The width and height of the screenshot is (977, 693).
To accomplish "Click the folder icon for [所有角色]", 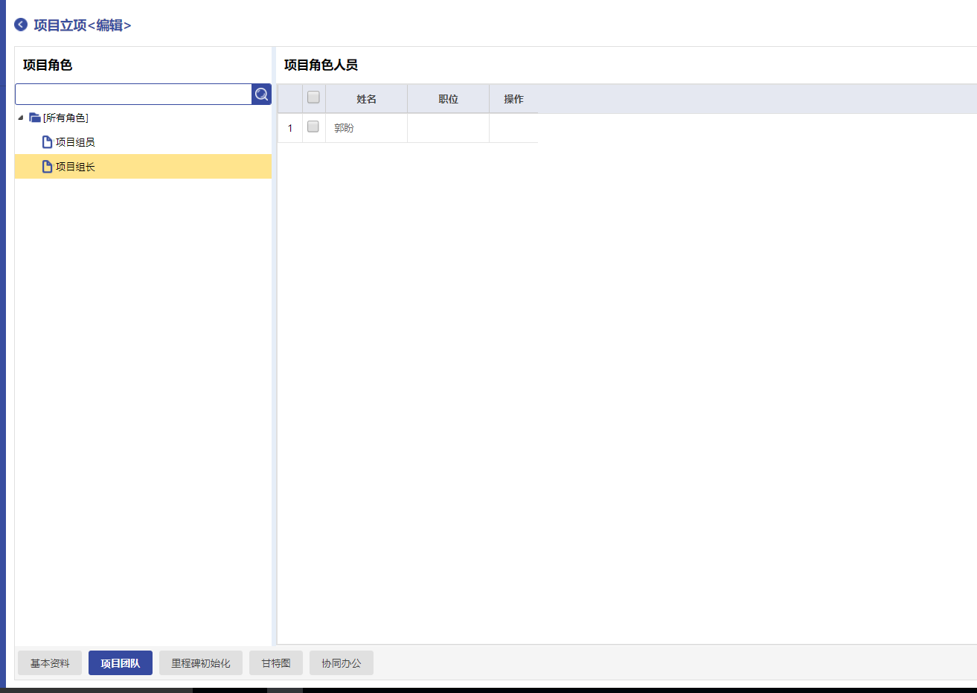I will click(35, 118).
